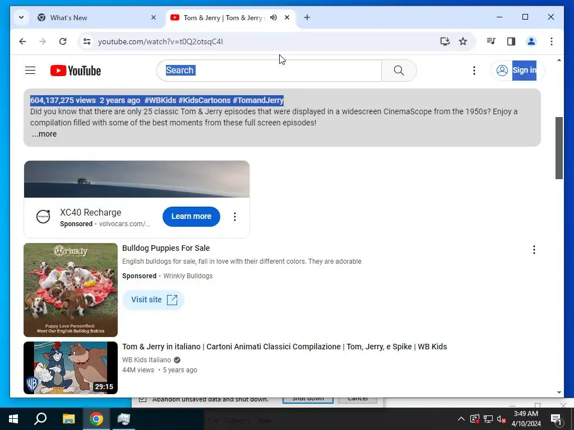Open the #WBKids hashtag

coord(160,100)
